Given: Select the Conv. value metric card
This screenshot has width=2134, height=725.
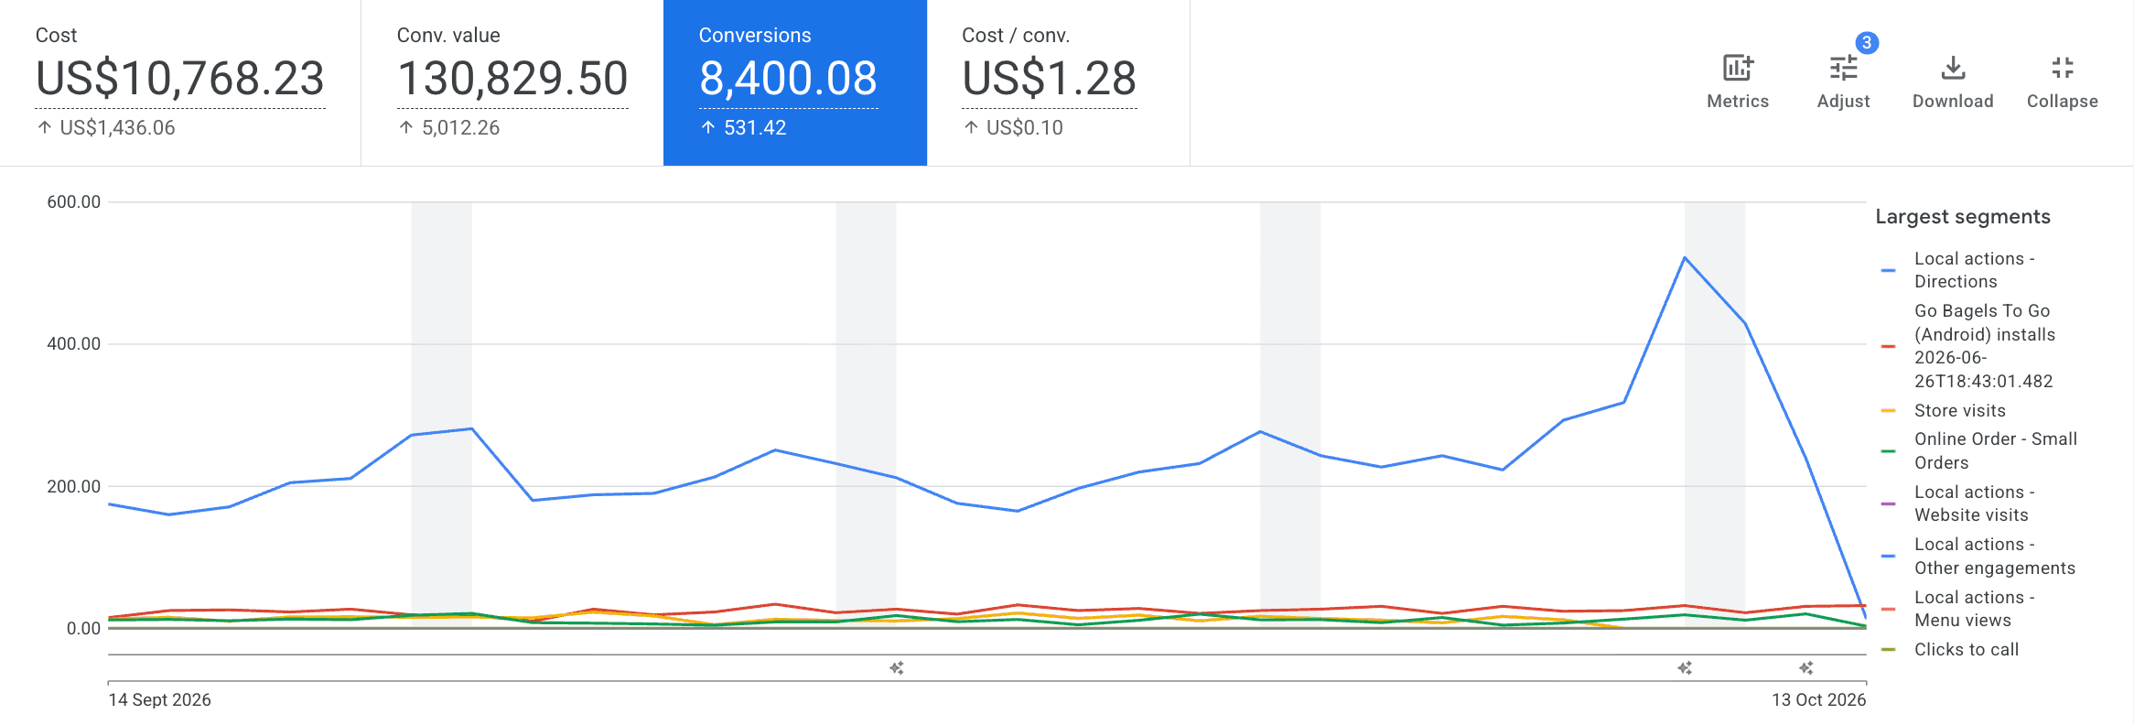Looking at the screenshot, I should click(512, 82).
